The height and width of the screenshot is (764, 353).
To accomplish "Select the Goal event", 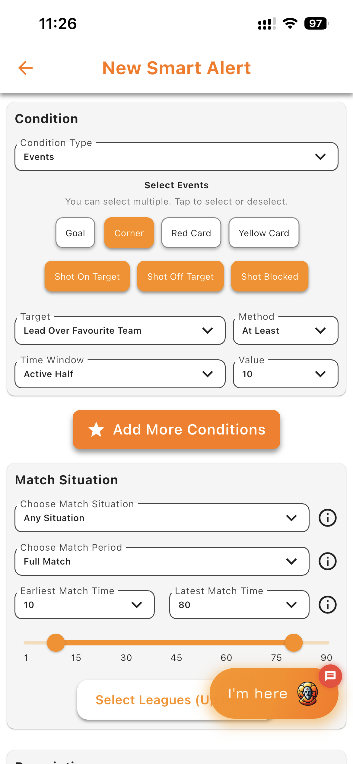I will (75, 233).
